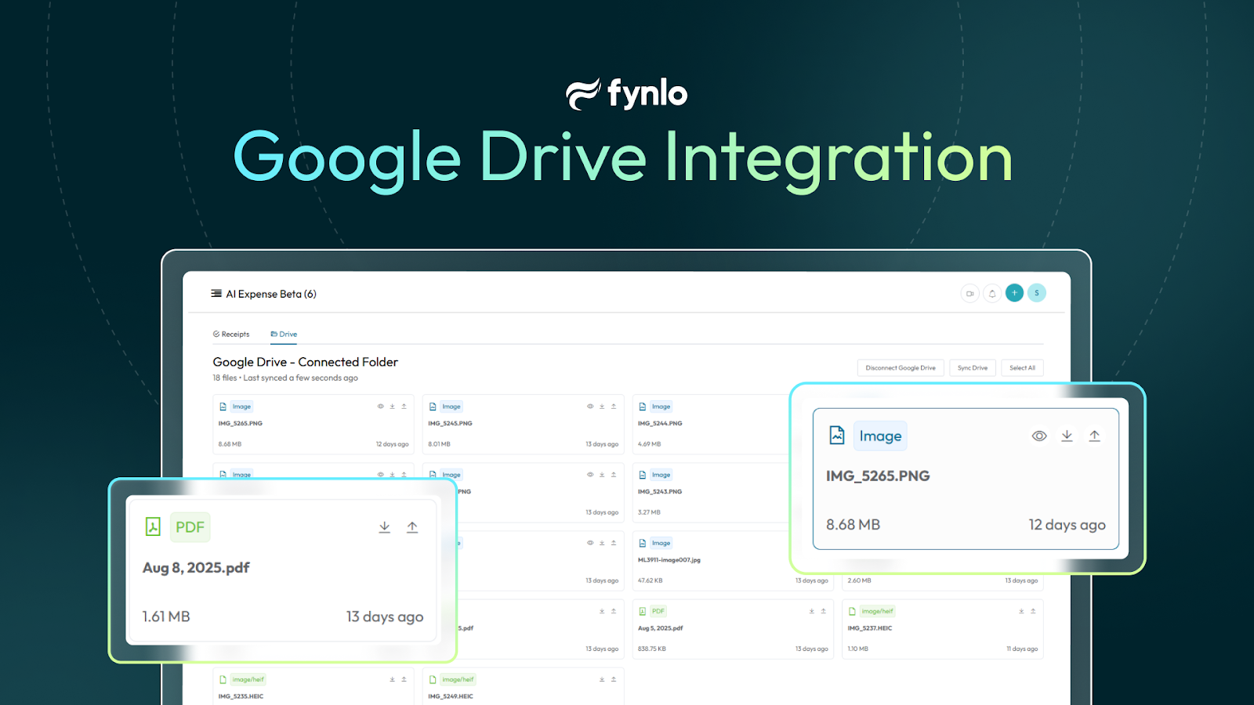Upload icon on the Aug 8, 2025.pdf card
The image size is (1254, 705).
pyautogui.click(x=412, y=526)
